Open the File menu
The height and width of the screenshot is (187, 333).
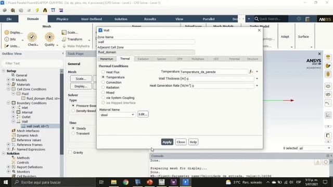click(9, 19)
